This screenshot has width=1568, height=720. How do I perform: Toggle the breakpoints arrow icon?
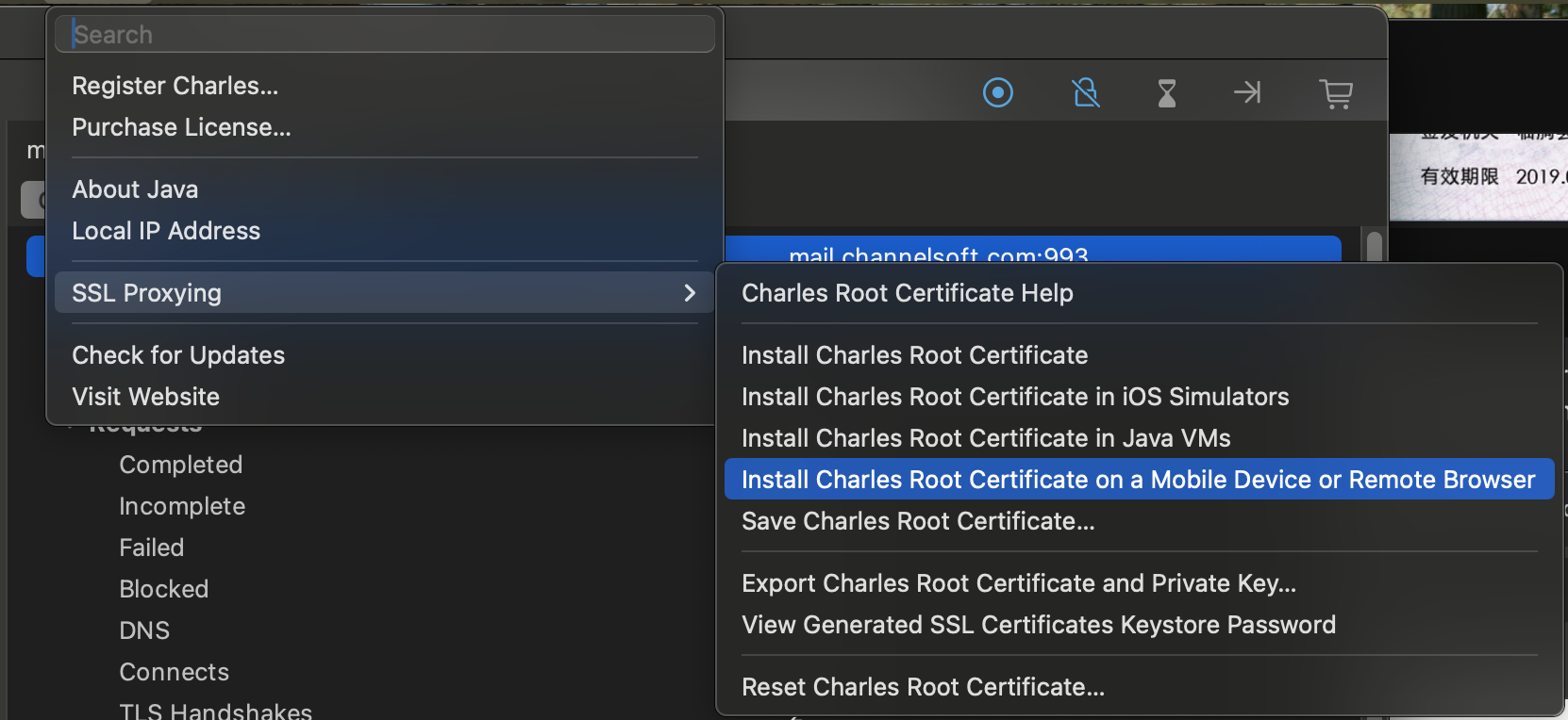1247,92
